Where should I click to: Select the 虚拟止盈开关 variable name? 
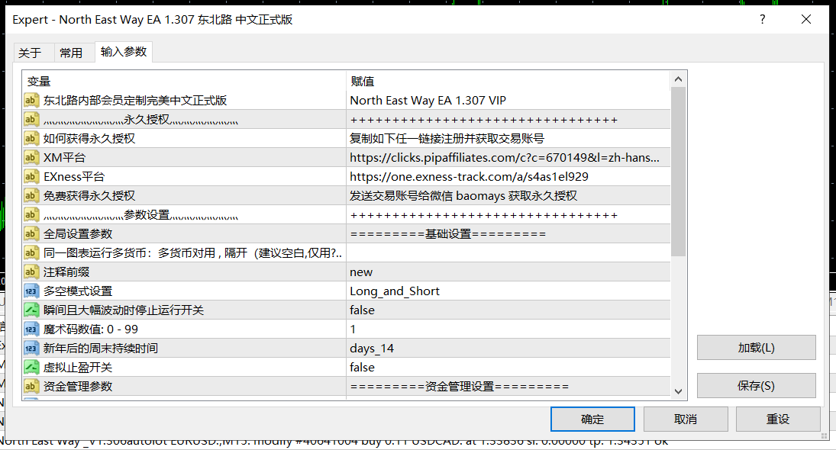[78, 368]
